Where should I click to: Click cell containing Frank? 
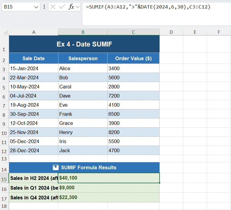click(x=83, y=114)
